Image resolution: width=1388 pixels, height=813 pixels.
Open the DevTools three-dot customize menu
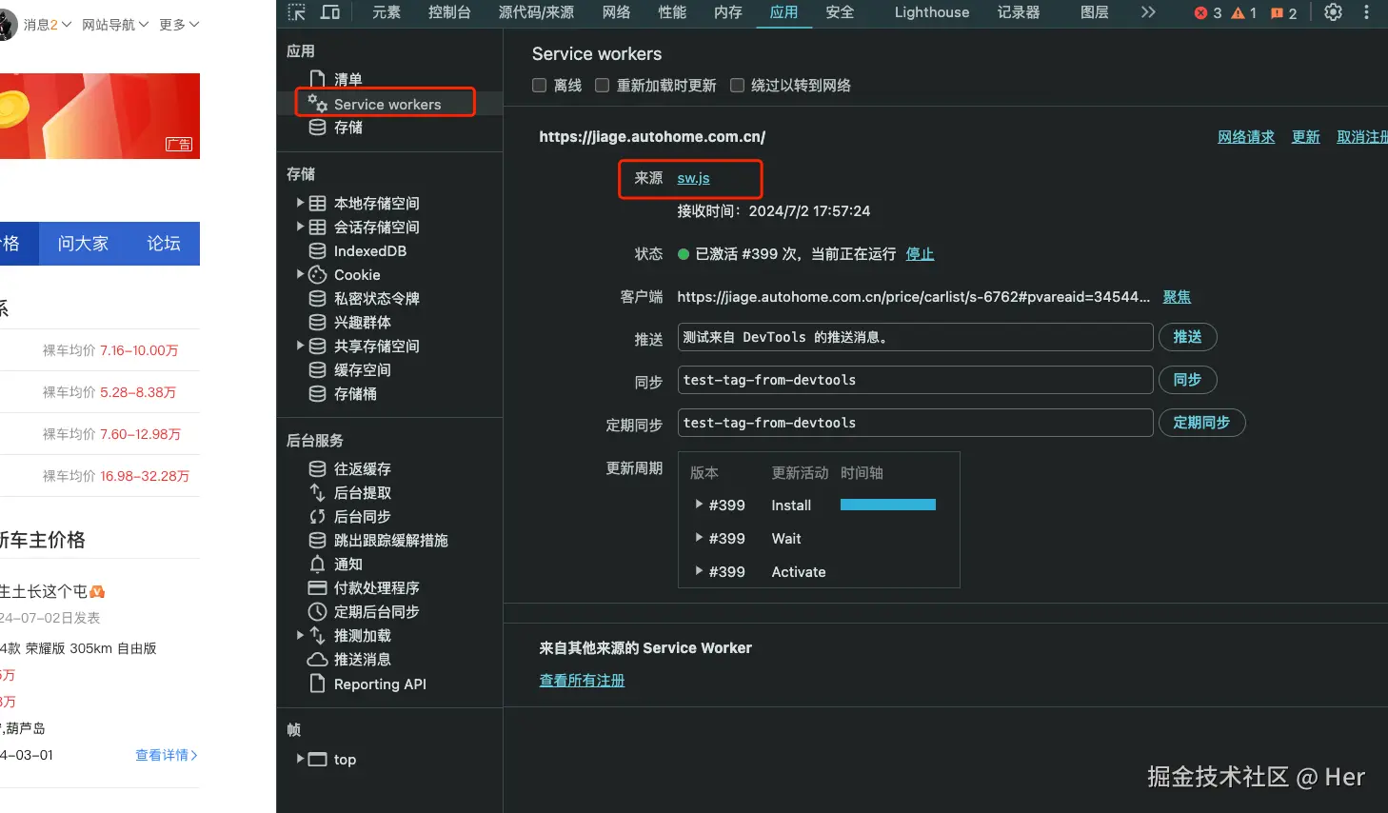pyautogui.click(x=1366, y=12)
